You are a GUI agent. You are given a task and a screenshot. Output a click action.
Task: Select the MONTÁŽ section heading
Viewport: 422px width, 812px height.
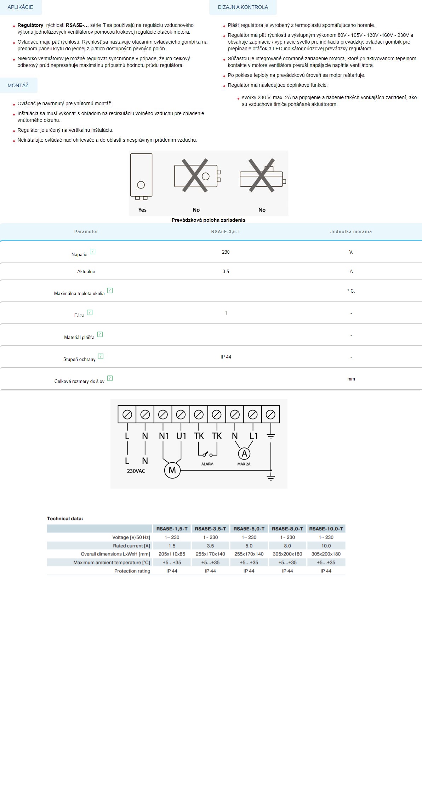click(x=18, y=85)
